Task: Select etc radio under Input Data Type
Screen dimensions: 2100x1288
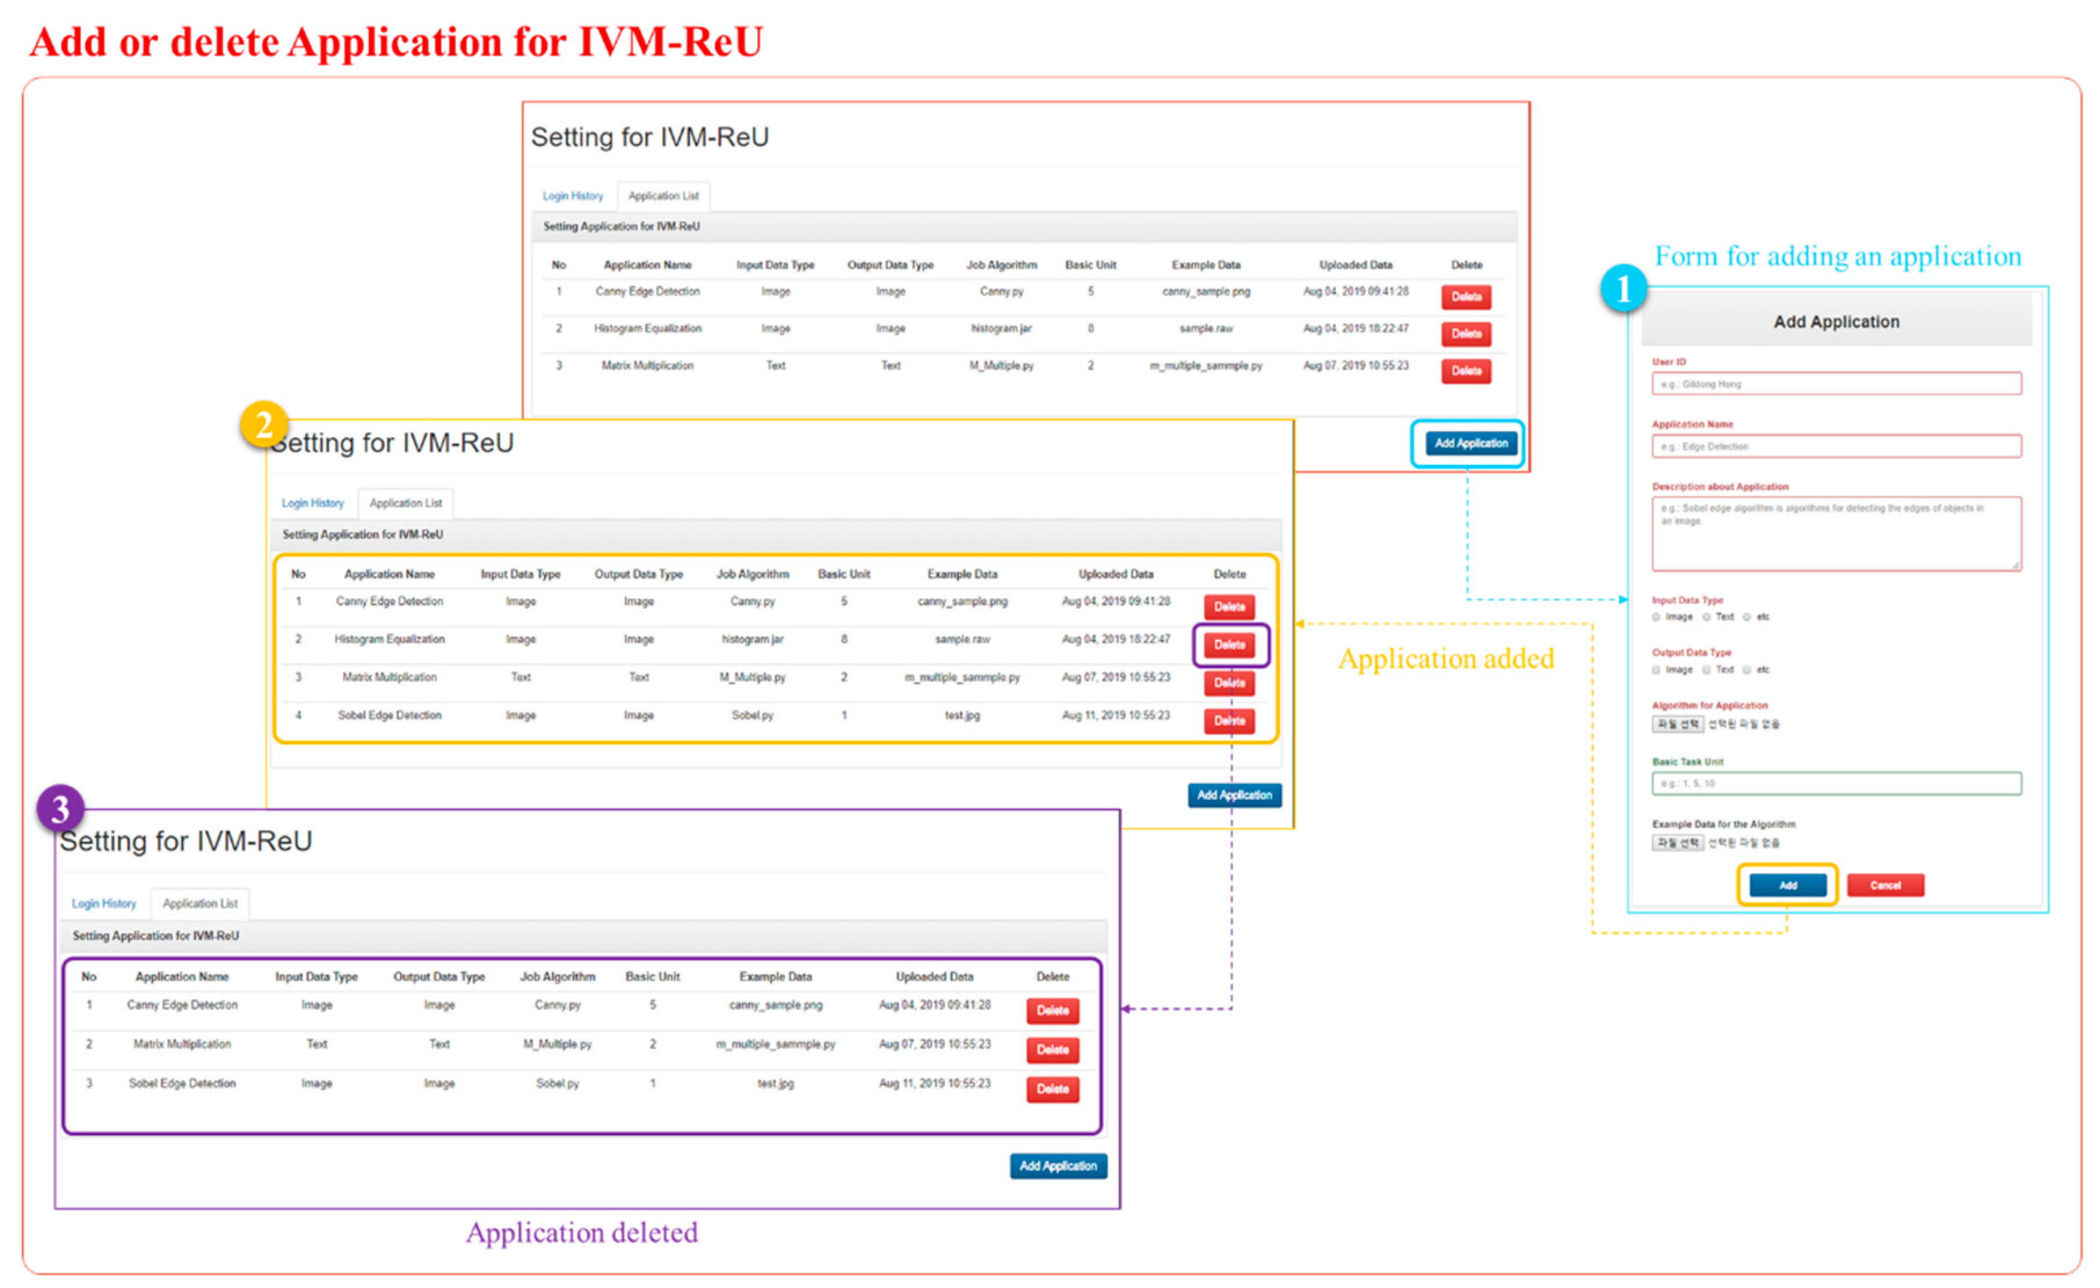Action: click(1746, 617)
